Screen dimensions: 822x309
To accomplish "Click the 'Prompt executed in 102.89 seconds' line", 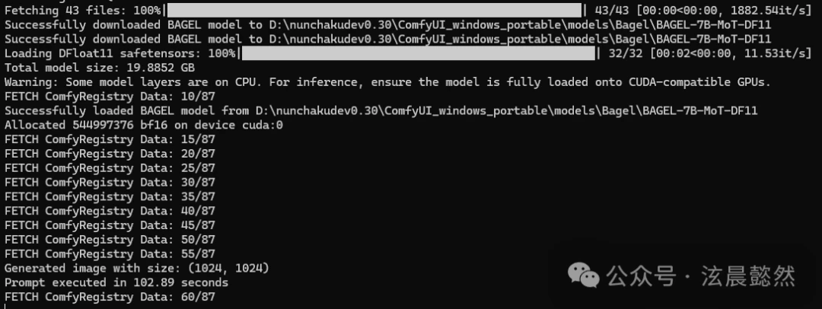I will (x=116, y=282).
